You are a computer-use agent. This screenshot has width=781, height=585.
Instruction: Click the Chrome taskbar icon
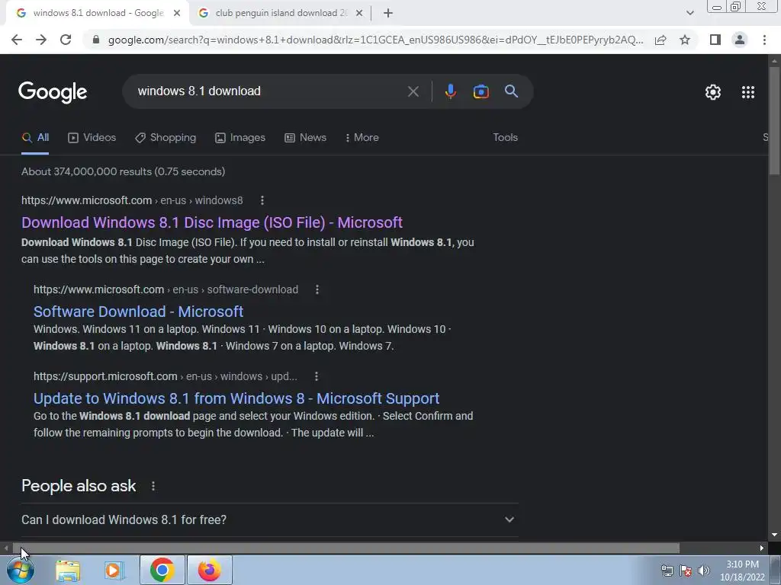162,570
